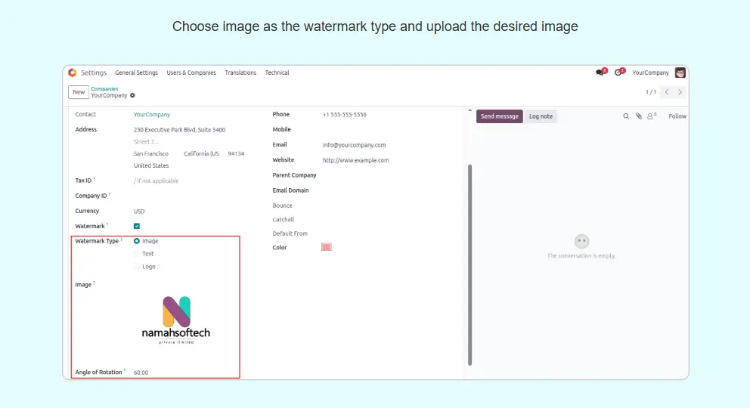
Task: Open the activities clock icon
Action: click(619, 73)
